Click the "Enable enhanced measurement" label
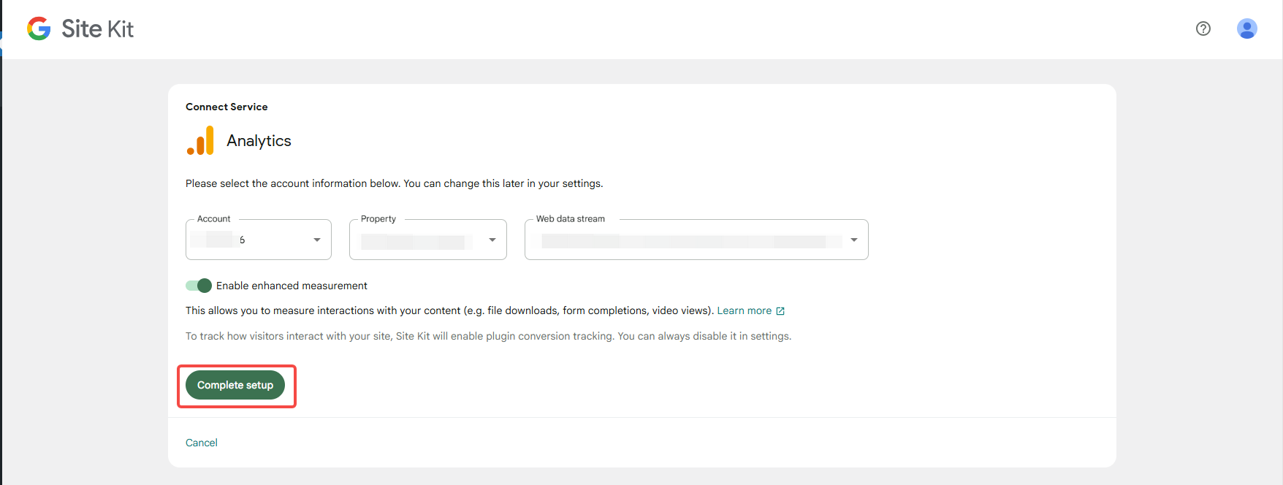1283x485 pixels. (x=292, y=286)
